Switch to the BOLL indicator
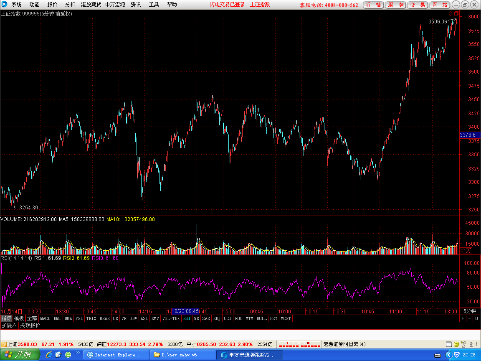This screenshot has width=481, height=361. (x=262, y=318)
